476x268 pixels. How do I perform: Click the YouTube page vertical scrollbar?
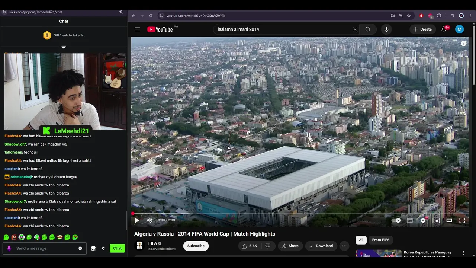[x=474, y=56]
